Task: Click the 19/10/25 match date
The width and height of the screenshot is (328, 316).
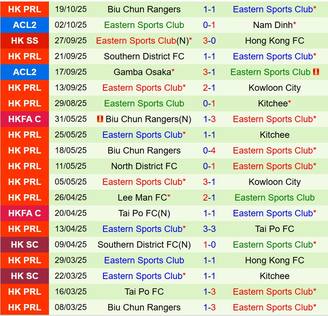Action: pyautogui.click(x=71, y=9)
